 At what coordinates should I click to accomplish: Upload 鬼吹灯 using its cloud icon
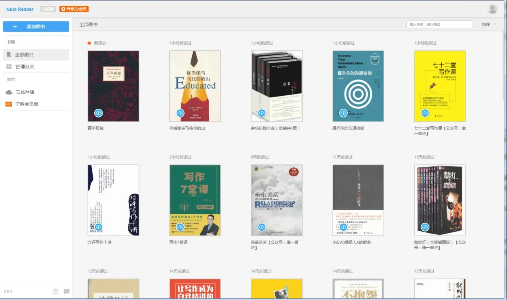425,227
